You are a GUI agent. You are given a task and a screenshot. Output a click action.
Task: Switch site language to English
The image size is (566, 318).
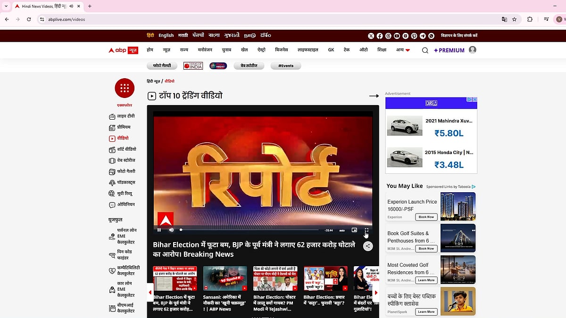(x=166, y=35)
